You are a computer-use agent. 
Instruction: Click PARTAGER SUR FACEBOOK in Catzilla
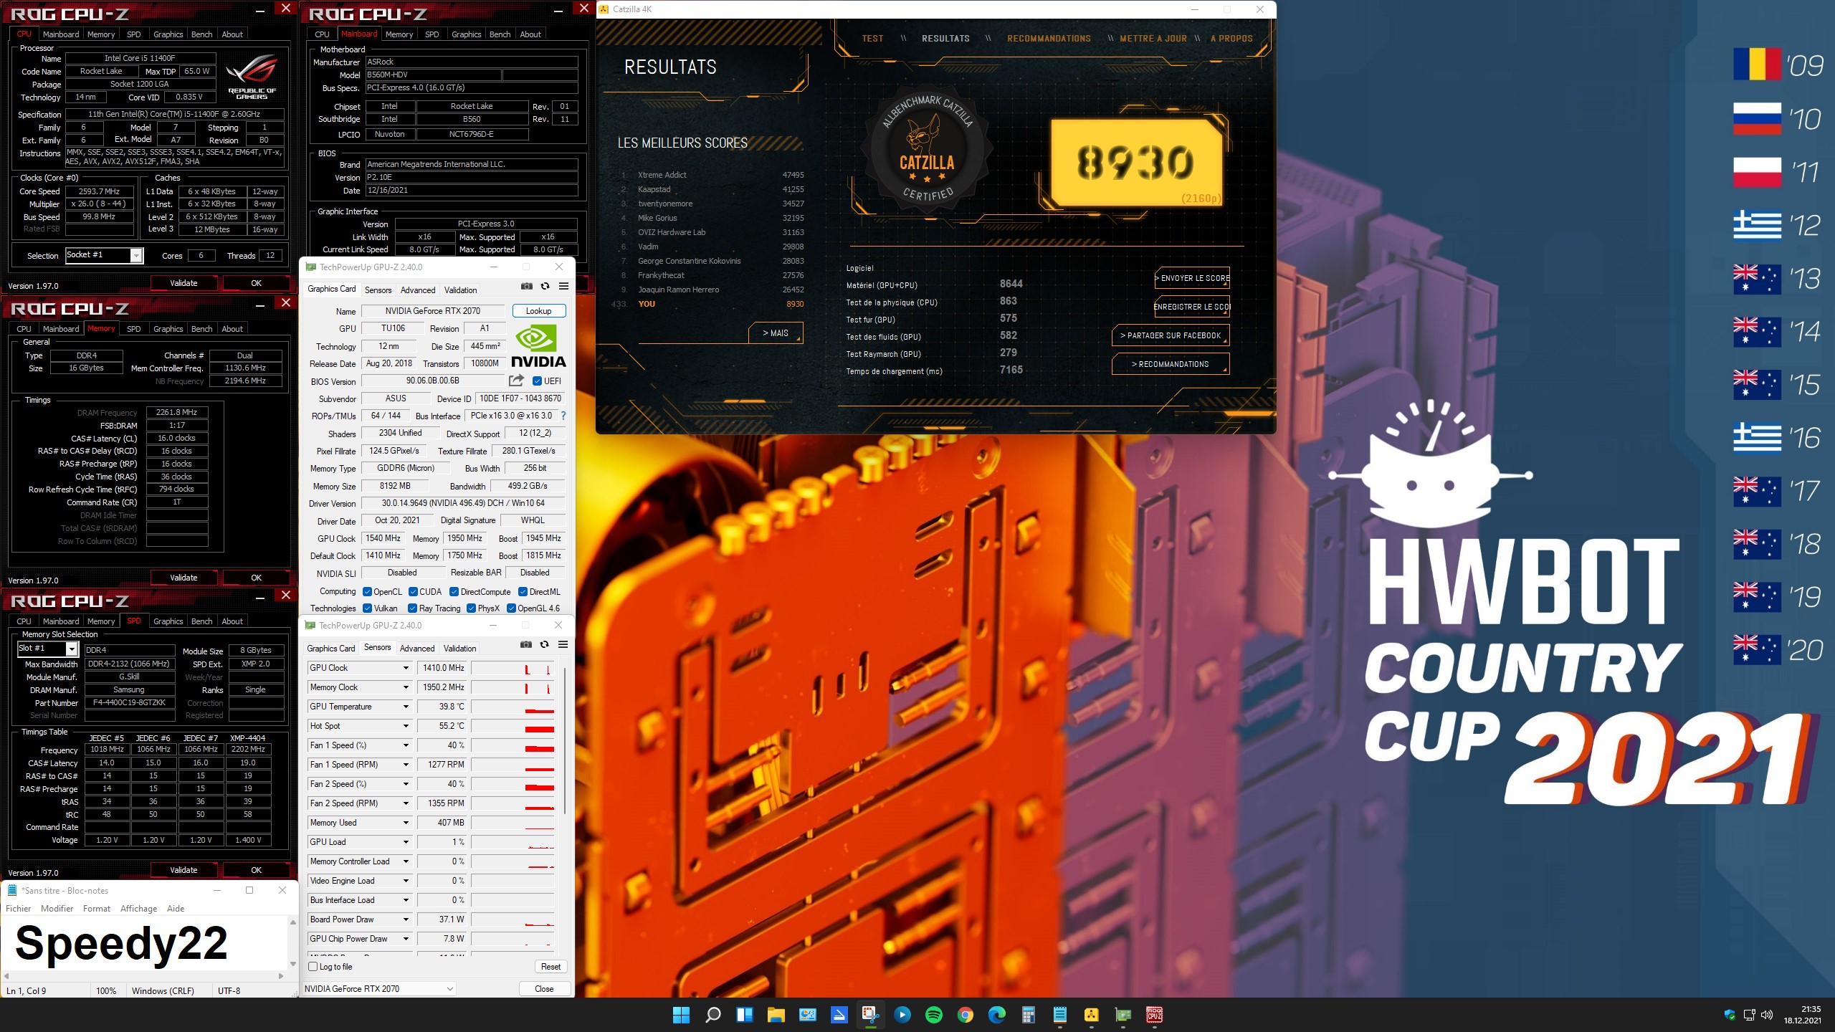(x=1171, y=335)
